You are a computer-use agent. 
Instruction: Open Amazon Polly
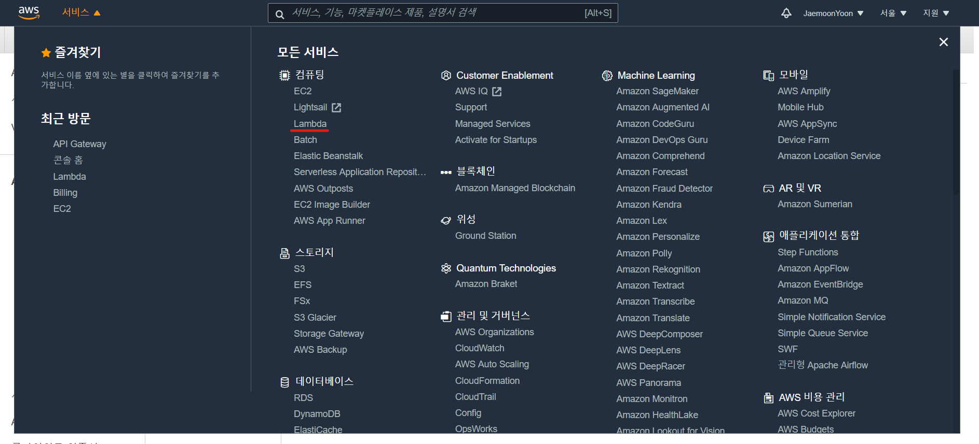[644, 253]
